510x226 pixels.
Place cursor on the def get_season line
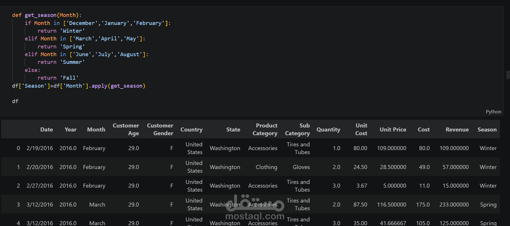tap(47, 15)
